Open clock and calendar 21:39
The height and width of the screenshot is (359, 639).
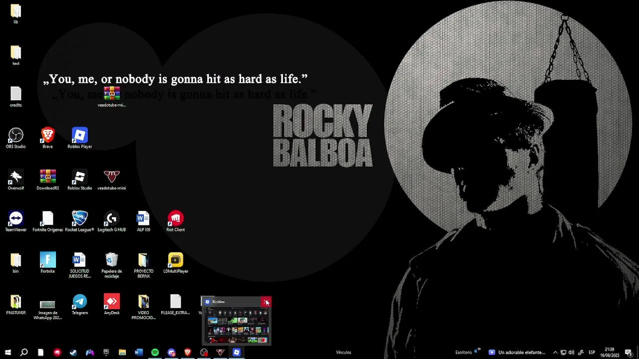pyautogui.click(x=610, y=353)
